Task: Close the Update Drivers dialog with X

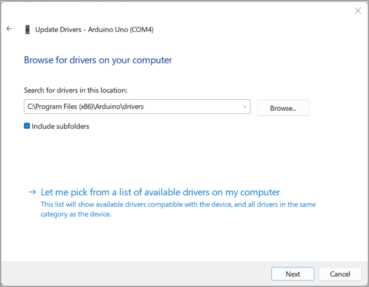Action: (357, 10)
